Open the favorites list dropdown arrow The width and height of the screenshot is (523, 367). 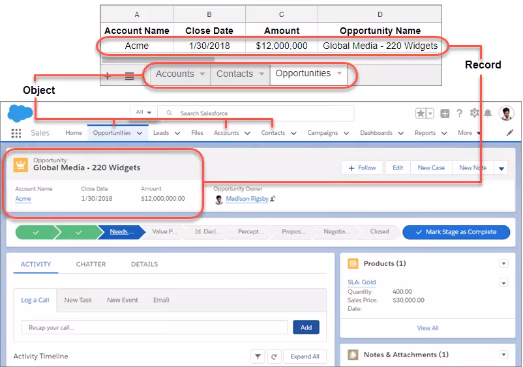pos(430,113)
